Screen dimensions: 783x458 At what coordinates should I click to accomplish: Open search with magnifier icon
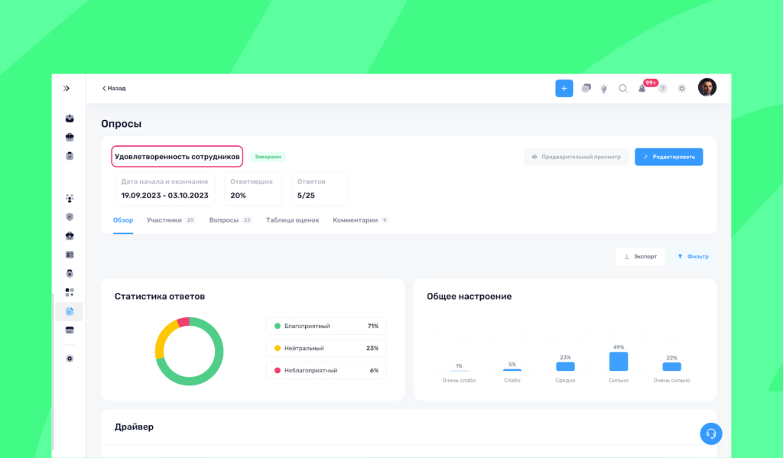(x=622, y=89)
